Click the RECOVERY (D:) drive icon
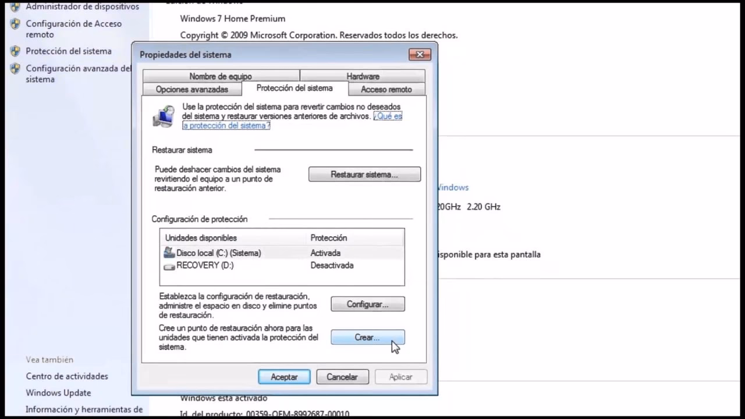Viewport: 745px width, 419px height. point(168,265)
